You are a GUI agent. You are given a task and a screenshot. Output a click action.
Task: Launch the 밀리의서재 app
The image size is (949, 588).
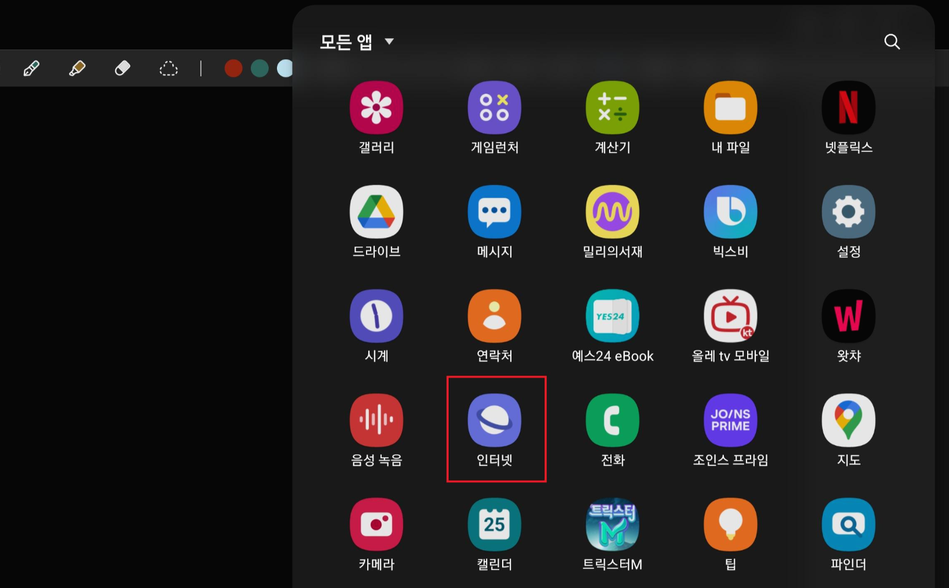click(613, 212)
